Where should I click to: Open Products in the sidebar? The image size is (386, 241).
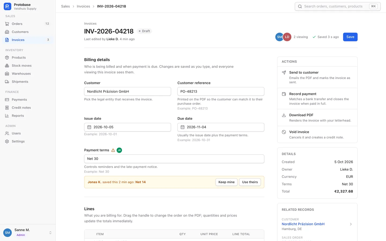pos(28,58)
